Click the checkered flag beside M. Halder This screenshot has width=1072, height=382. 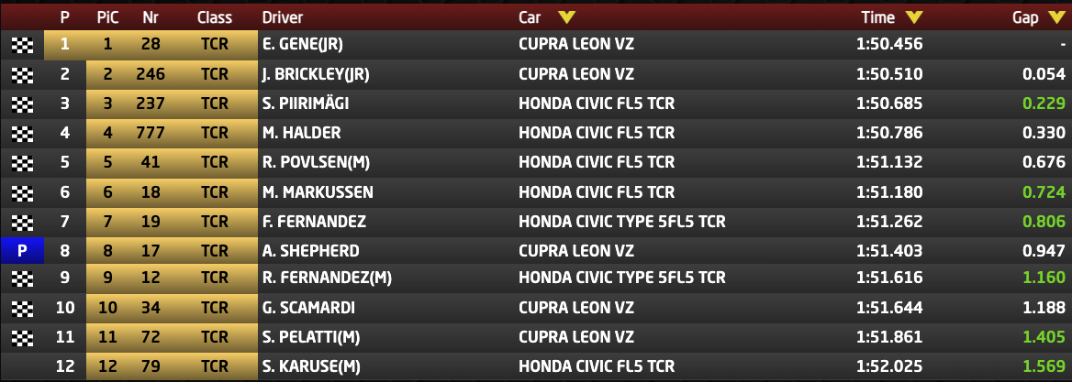pyautogui.click(x=21, y=134)
